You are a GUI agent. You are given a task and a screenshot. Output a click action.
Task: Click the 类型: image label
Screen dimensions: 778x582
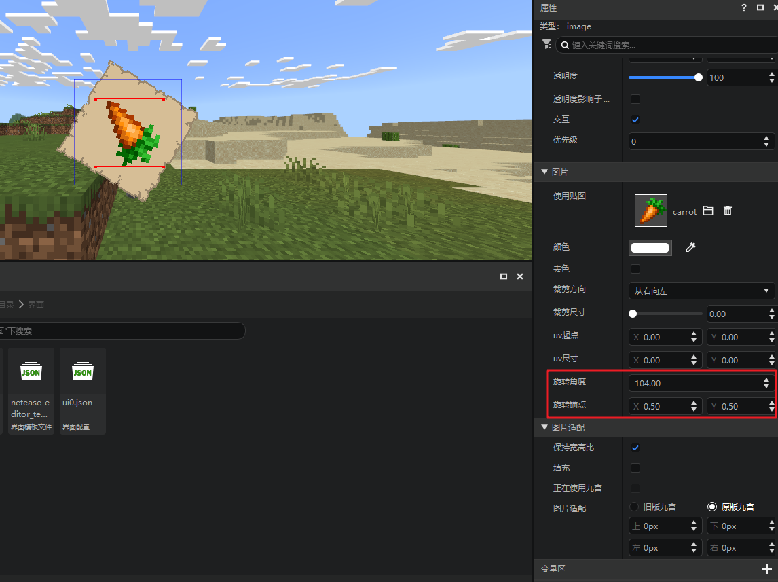point(565,26)
